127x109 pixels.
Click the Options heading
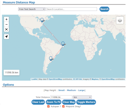click(8, 85)
